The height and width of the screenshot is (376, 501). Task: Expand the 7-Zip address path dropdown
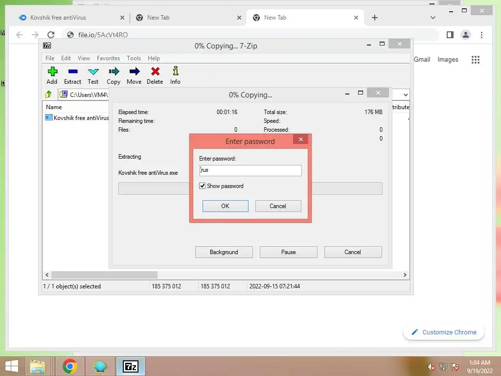(406, 94)
